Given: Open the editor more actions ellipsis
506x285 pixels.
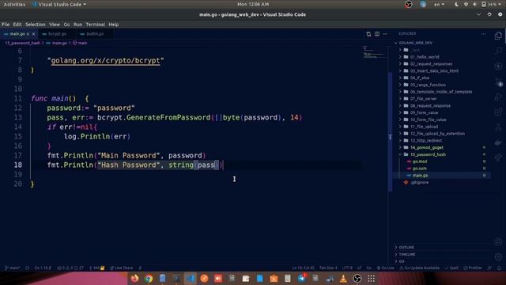Looking at the screenshot, I should 385,34.
